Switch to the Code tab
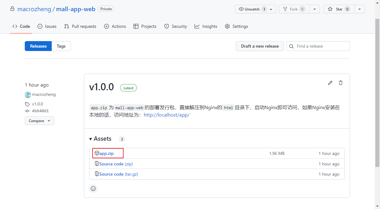The image size is (380, 209). tap(21, 26)
